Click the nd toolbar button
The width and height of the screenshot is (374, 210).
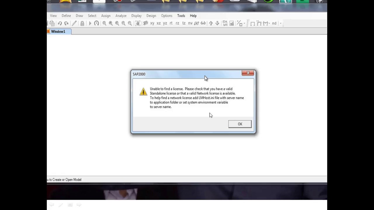coord(274,23)
